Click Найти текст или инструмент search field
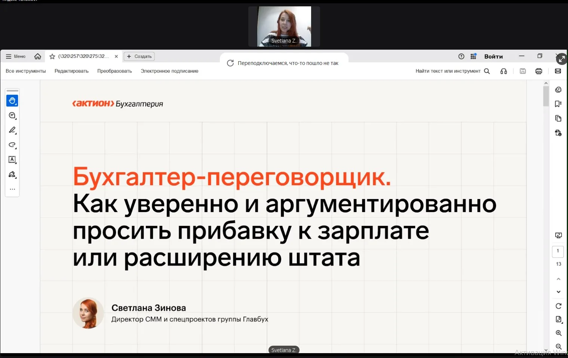568x358 pixels. 448,71
